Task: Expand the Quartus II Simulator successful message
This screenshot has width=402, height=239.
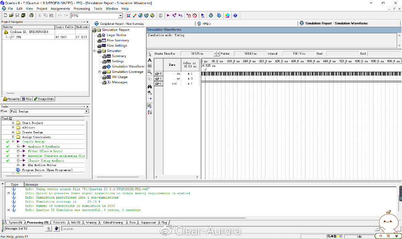Action: (x=8, y=210)
